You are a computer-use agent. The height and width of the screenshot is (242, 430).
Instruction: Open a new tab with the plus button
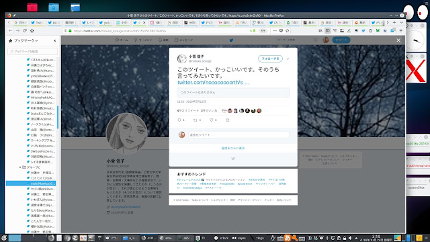[x=394, y=22]
